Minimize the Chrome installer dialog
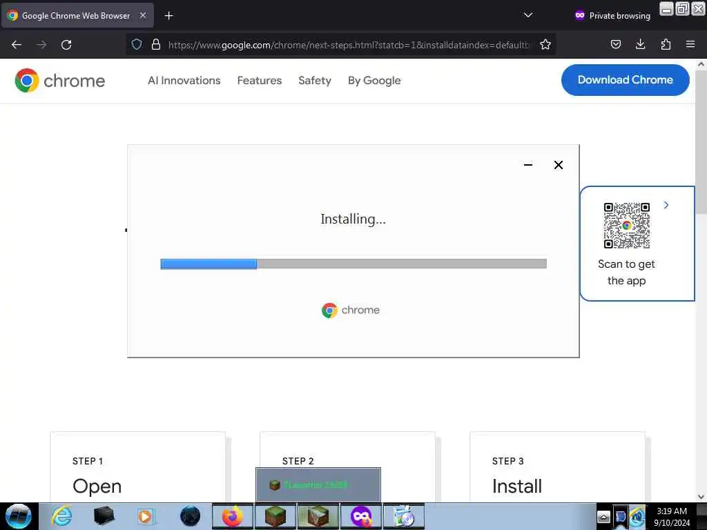Viewport: 707px width, 530px height. 528,165
